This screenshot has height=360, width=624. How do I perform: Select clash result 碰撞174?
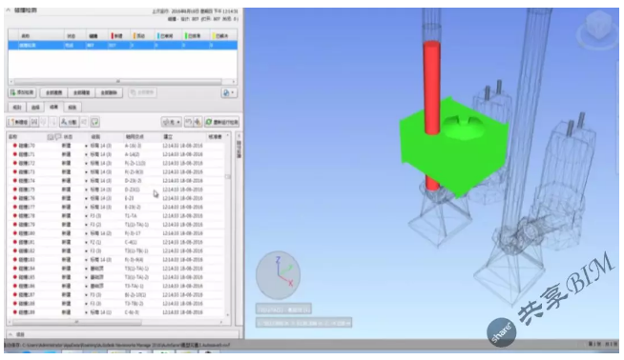27,180
